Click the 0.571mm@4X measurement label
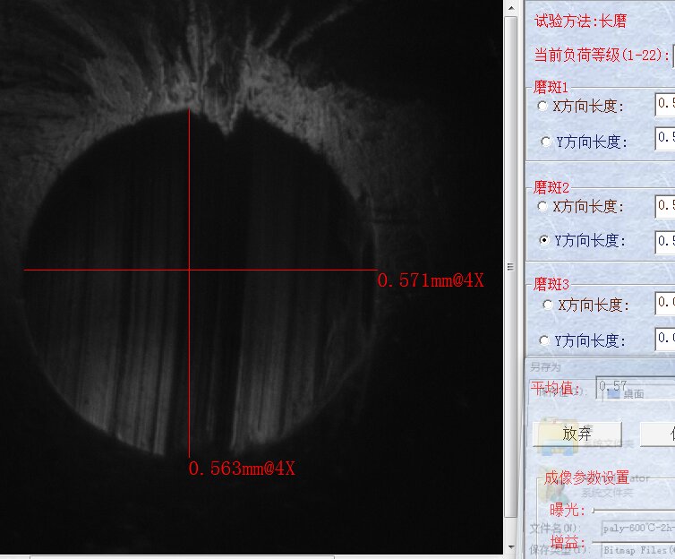Screen dimensions: 675x559 pos(431,280)
